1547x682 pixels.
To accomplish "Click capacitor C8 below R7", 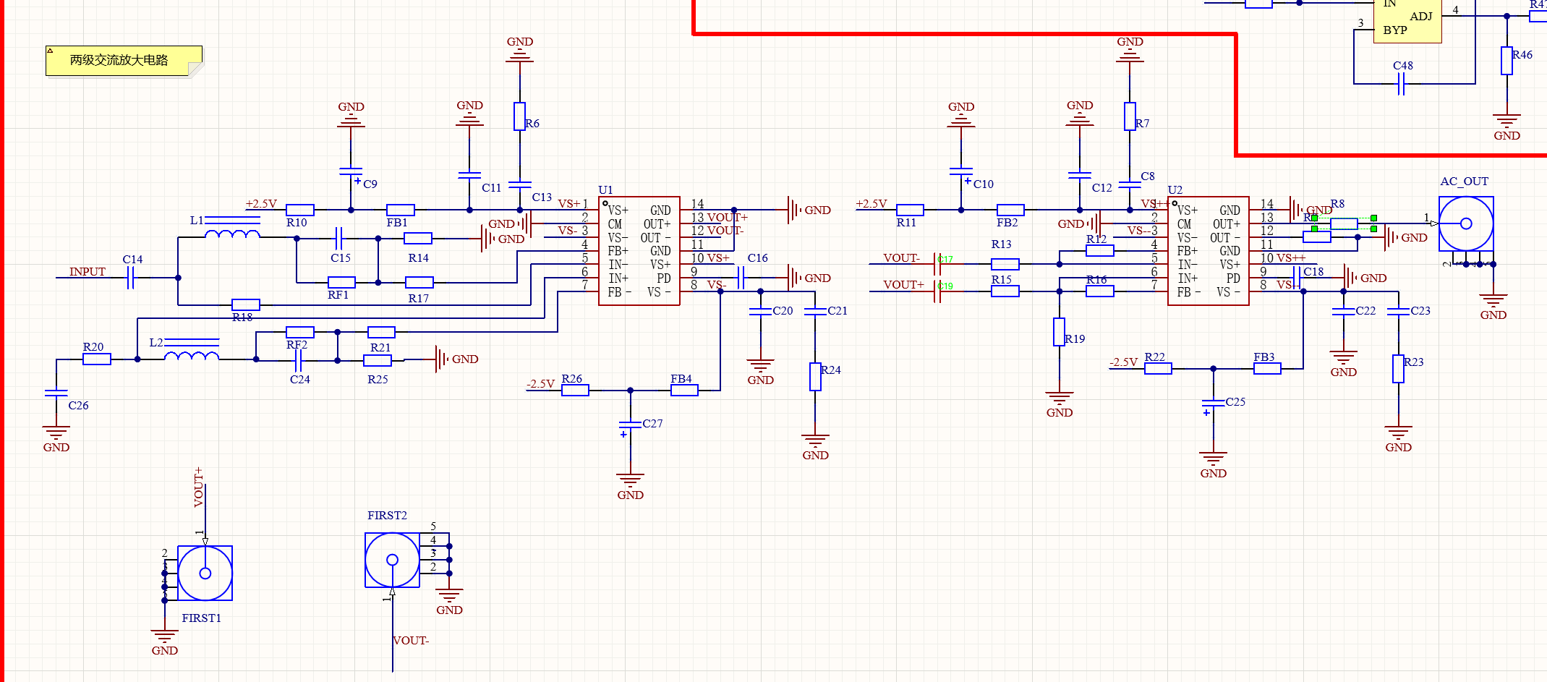I will (x=1130, y=184).
